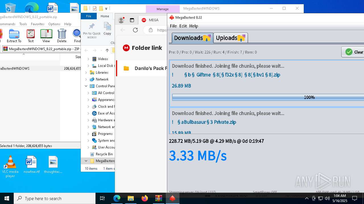Expand the Appearance tree node
The height and width of the screenshot is (204, 364).
(x=88, y=100)
